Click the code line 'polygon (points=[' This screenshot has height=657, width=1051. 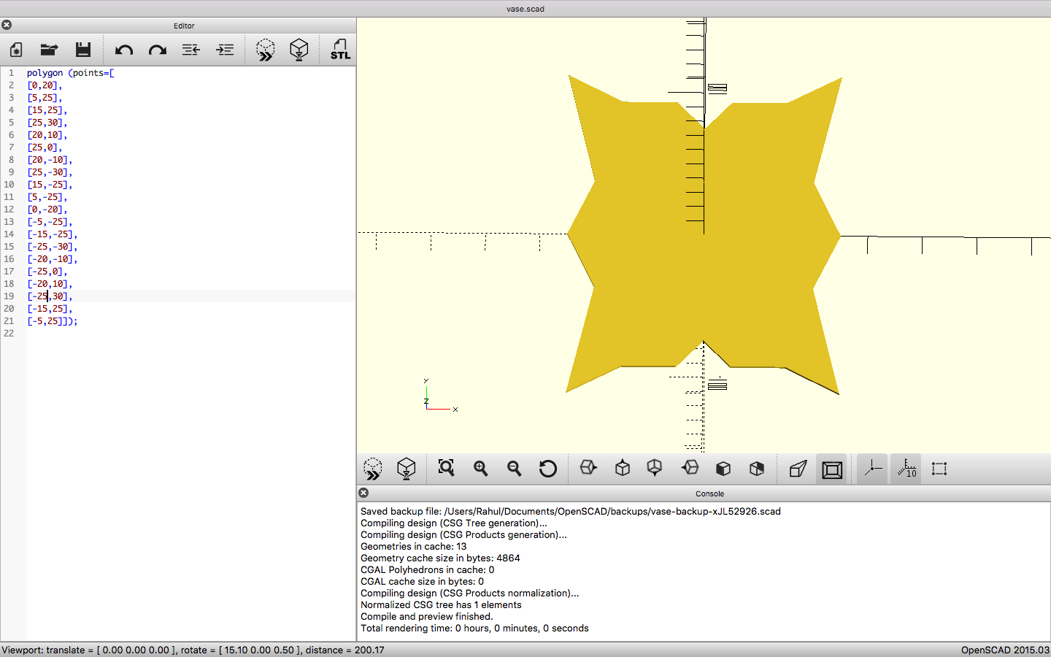pyautogui.click(x=71, y=73)
